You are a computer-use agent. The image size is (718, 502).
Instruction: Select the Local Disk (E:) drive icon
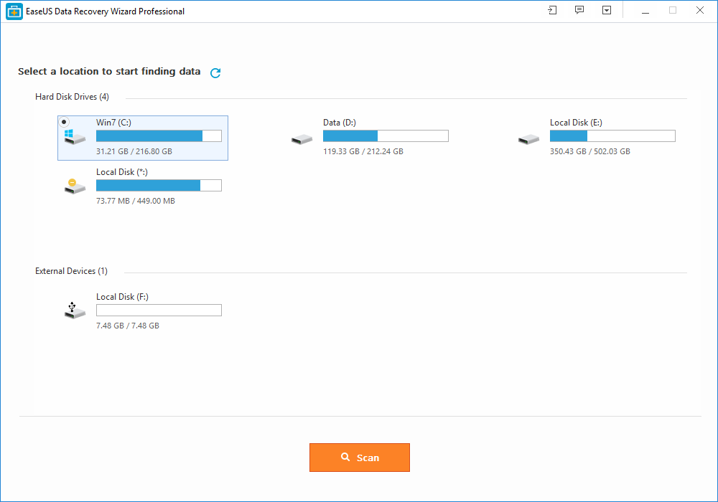tap(528, 139)
